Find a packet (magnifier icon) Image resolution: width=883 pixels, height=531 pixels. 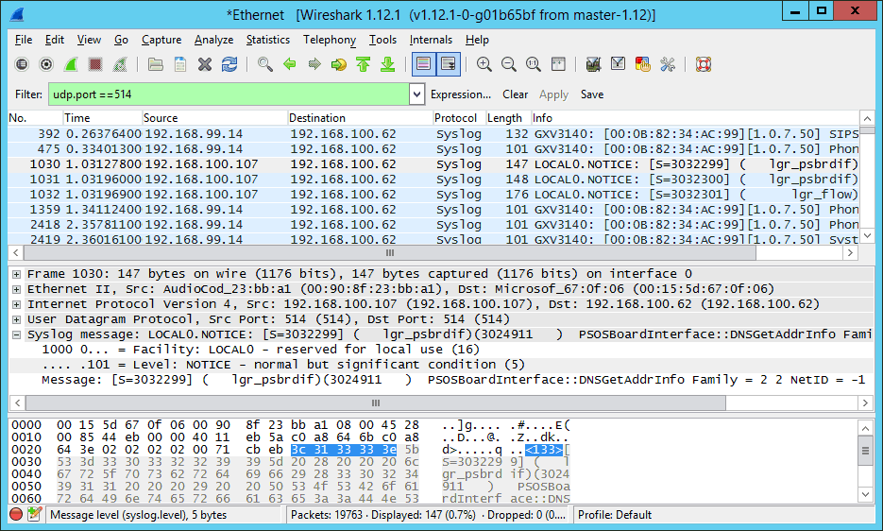264,64
